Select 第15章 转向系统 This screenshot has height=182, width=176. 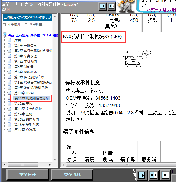[x=26, y=119]
